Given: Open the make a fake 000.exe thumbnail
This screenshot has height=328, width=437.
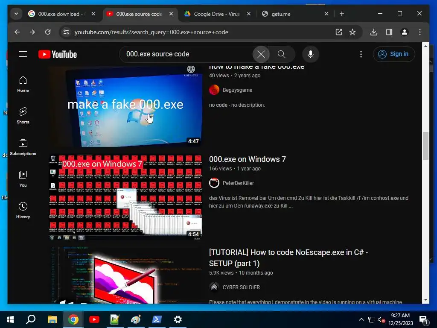Looking at the screenshot, I should click(x=126, y=106).
